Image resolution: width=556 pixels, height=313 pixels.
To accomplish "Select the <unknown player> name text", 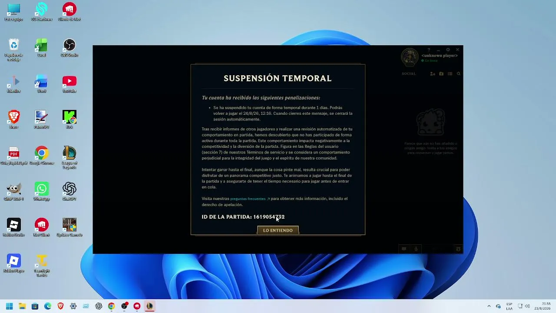I will 440,56.
